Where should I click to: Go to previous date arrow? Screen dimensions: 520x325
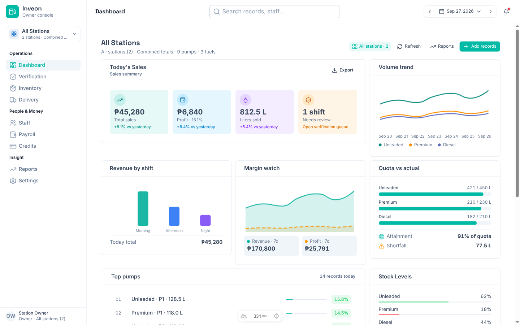click(x=430, y=12)
